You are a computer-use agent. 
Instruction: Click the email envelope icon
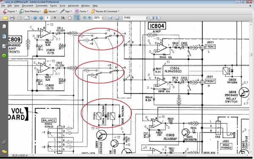pos(27,18)
